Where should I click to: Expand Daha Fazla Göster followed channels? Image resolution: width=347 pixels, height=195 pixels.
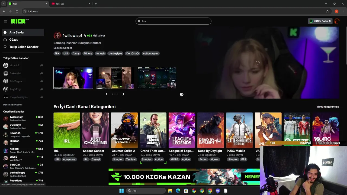click(x=13, y=105)
